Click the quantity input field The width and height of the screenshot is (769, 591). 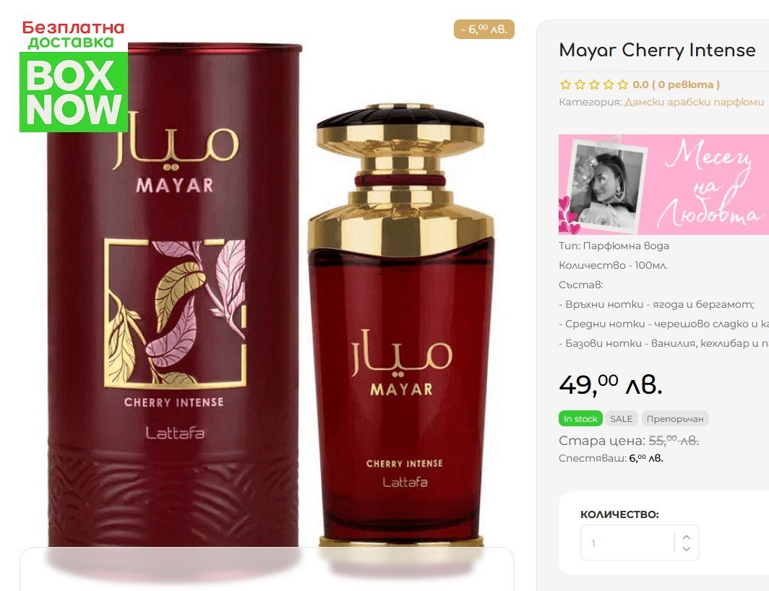click(627, 543)
